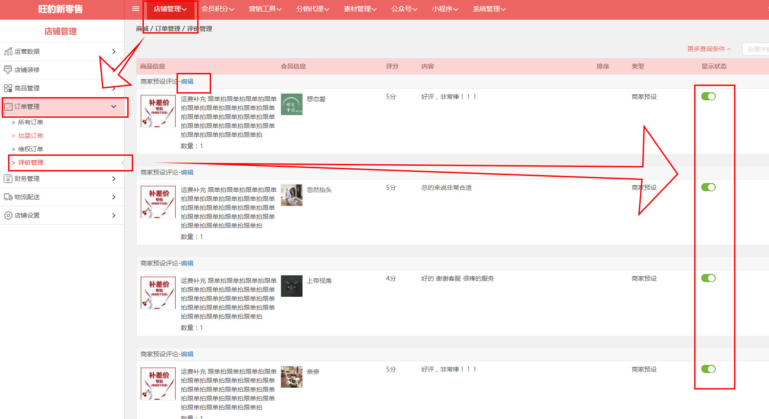This screenshot has height=419, width=769.
Task: Click the 商品管理 grid icon
Action: (x=8, y=88)
